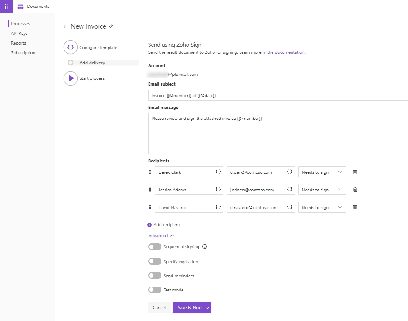Viewport: 408px width, 321px height.
Task: Open role dropdown for Derek Clark
Action: click(x=322, y=172)
